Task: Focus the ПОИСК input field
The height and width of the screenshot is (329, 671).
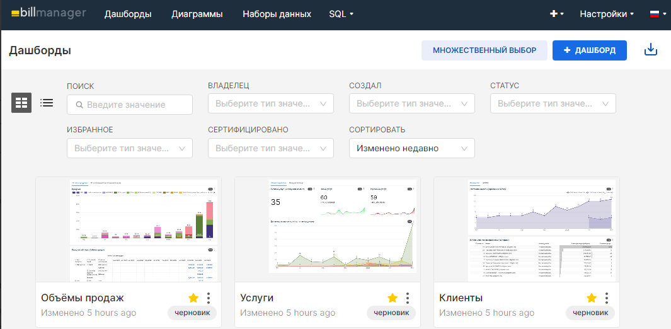Action: pos(130,105)
